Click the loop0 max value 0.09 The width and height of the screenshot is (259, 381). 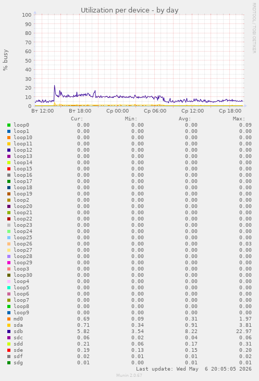point(245,125)
